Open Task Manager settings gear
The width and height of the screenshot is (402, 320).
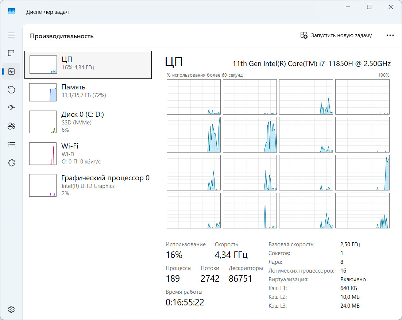point(11,309)
